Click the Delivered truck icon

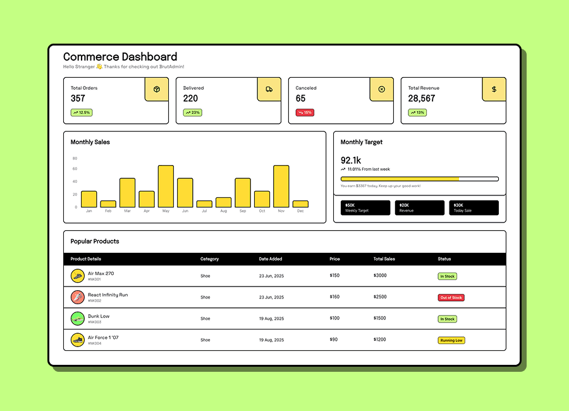pos(269,89)
